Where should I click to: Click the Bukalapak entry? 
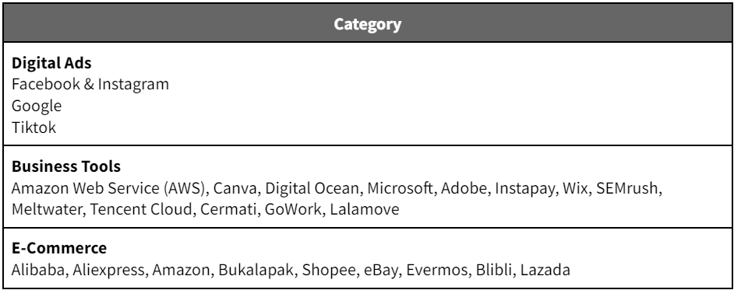(x=256, y=270)
